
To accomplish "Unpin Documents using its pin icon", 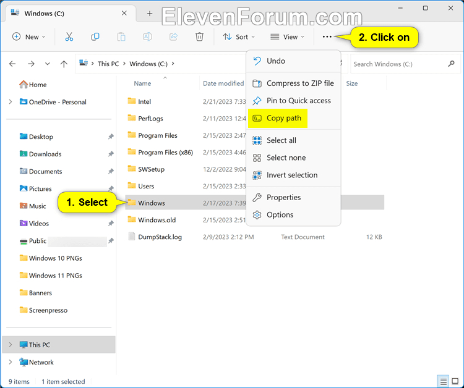I will (x=111, y=171).
